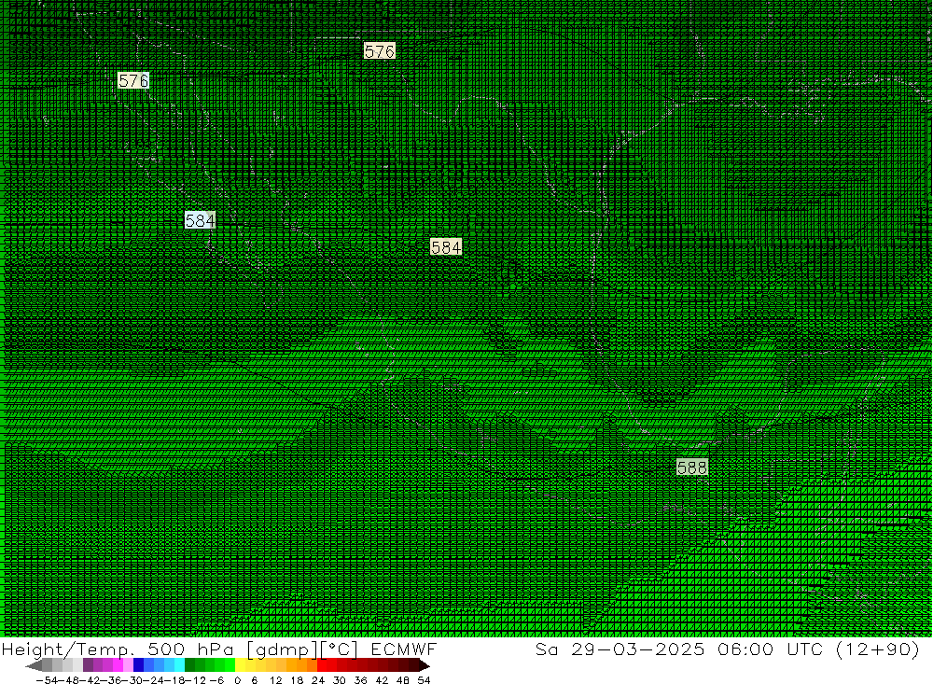Click the '12' scale value
933x684 pixels.
coord(275,680)
